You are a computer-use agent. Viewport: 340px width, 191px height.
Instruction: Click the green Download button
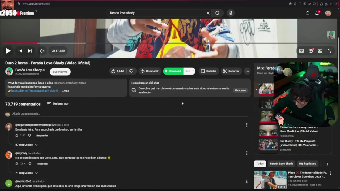click(x=173, y=71)
